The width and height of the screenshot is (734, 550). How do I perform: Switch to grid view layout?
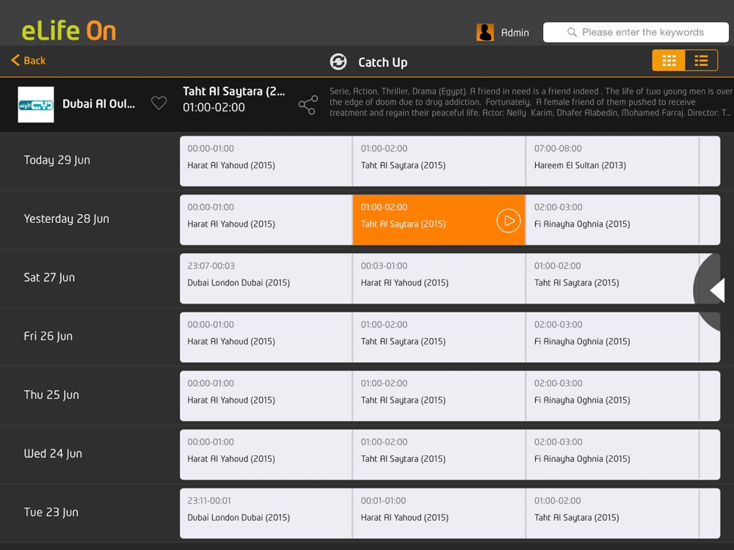click(x=669, y=61)
